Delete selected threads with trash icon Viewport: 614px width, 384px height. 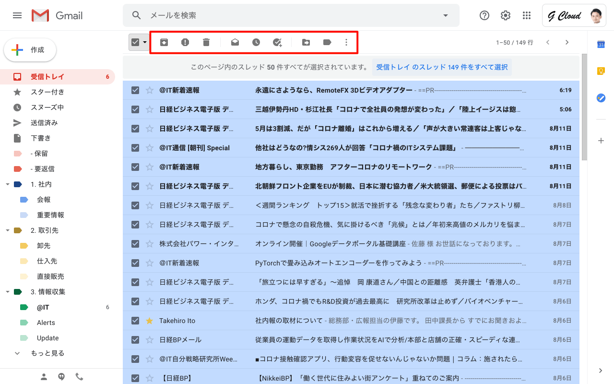(x=206, y=42)
